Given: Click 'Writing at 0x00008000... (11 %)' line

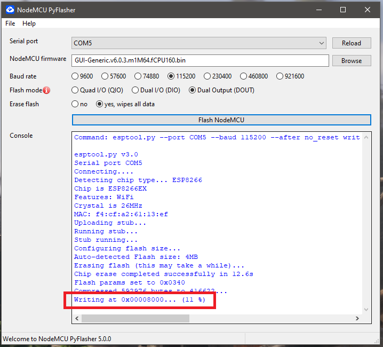Looking at the screenshot, I should click(140, 299).
